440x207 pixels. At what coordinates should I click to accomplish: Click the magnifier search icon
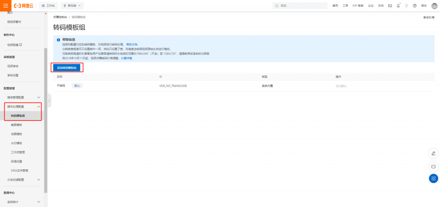(x=277, y=6)
